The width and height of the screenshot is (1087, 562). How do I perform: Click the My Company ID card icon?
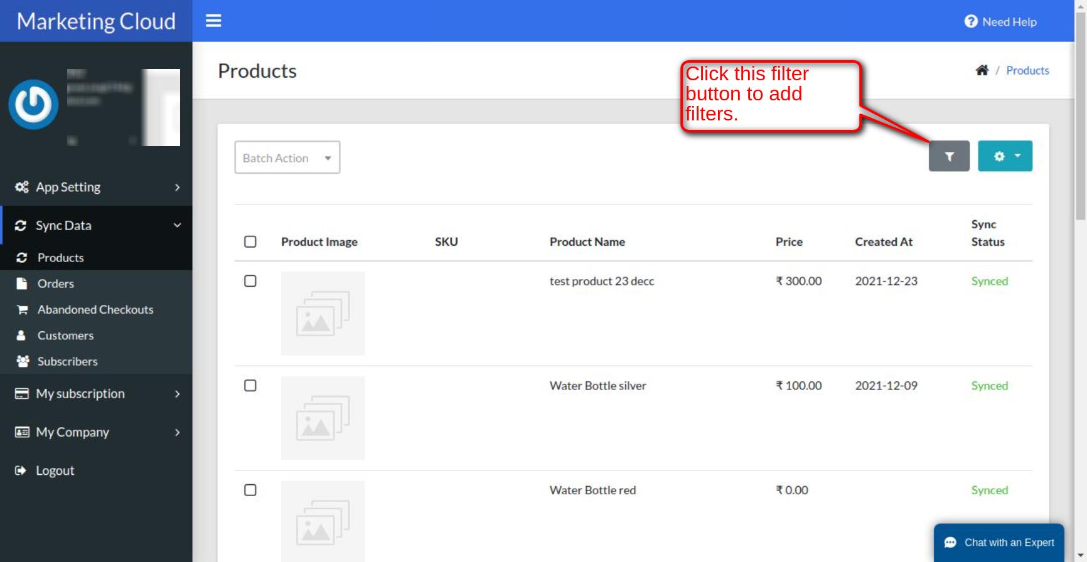(x=22, y=432)
